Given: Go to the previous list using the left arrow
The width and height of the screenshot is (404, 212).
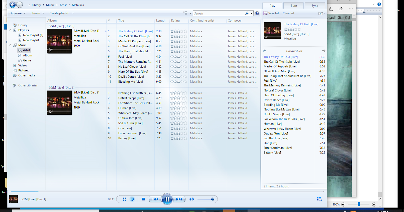Looking at the screenshot, I should coord(264,51).
